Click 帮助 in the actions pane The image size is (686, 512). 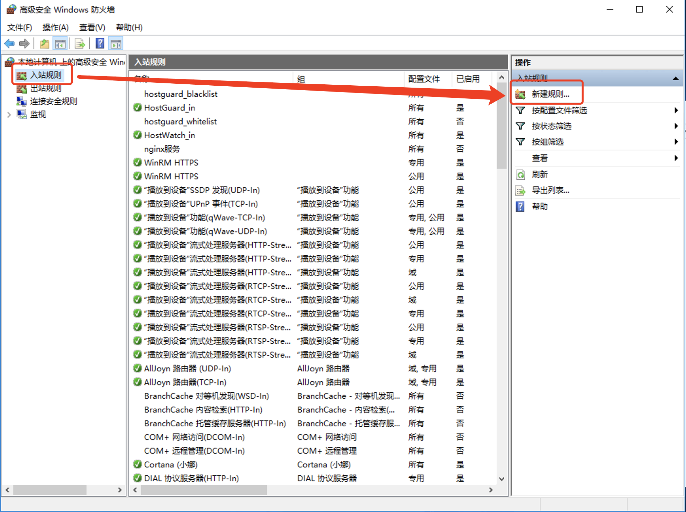pos(540,206)
